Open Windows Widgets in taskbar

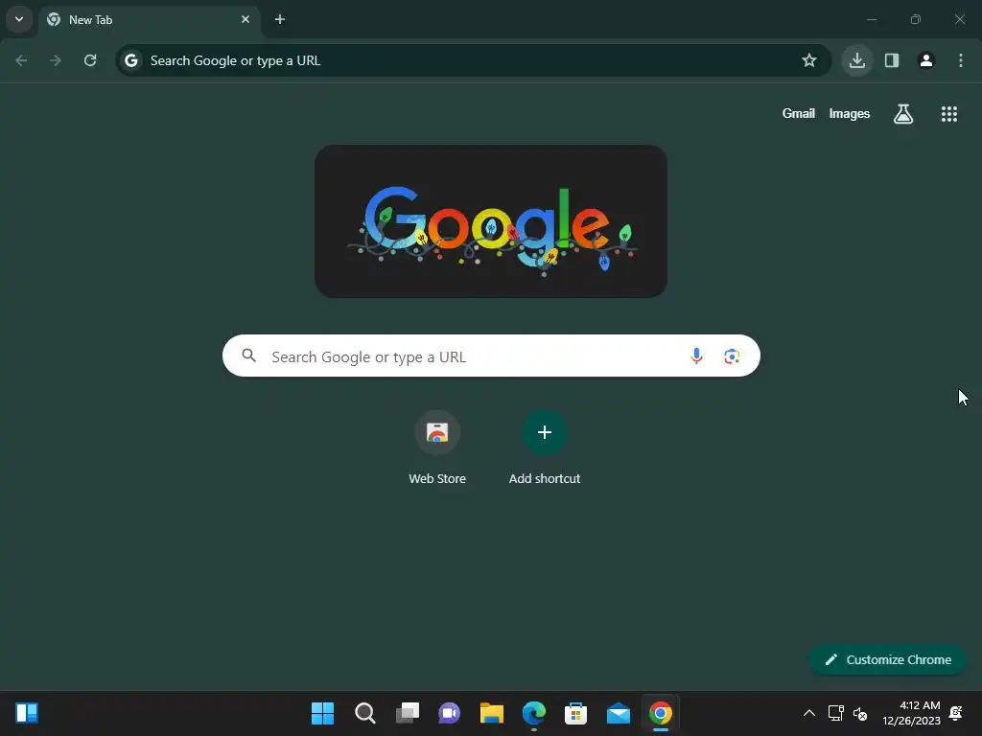pos(27,713)
